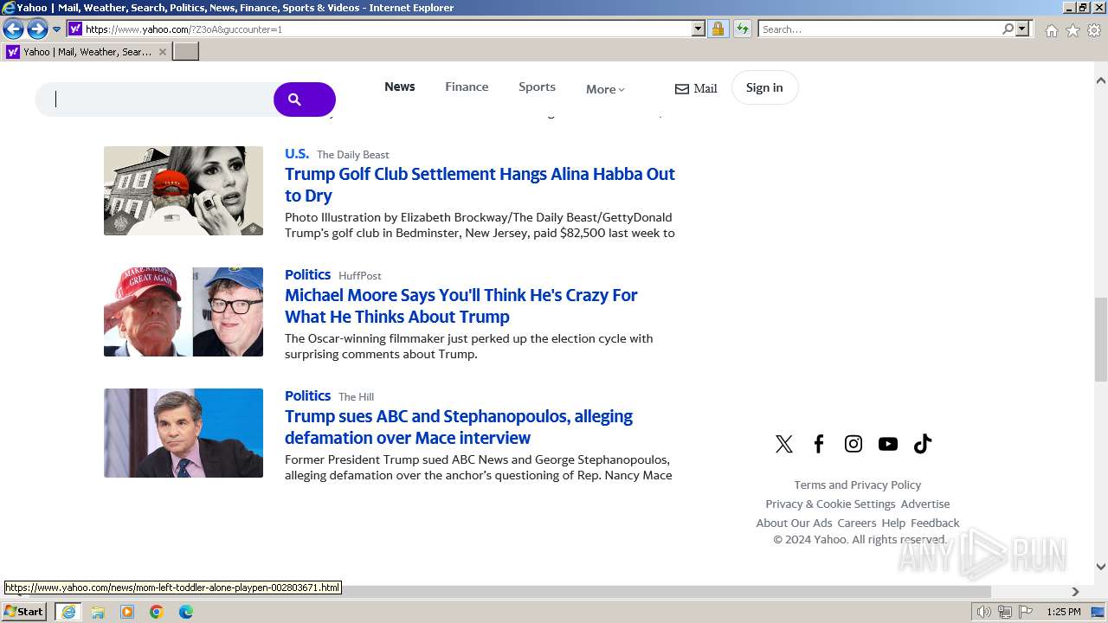Expand the address bar autocomplete dropdown
The width and height of the screenshot is (1108, 623).
(699, 29)
